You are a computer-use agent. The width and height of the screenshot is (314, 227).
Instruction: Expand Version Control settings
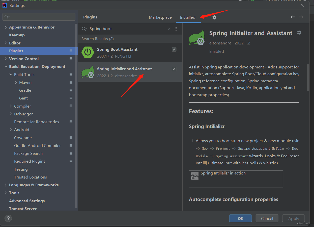pos(6,59)
